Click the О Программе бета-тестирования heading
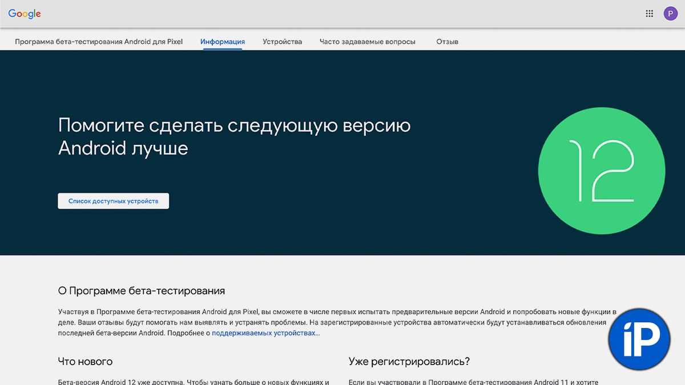Viewport: 685px width, 385px height. [x=142, y=291]
